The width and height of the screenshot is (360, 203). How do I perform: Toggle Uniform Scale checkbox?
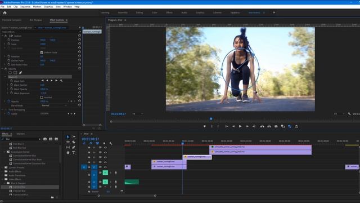(x=42, y=52)
